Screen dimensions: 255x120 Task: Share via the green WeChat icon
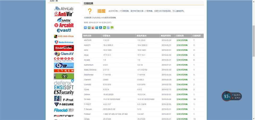point(104,28)
